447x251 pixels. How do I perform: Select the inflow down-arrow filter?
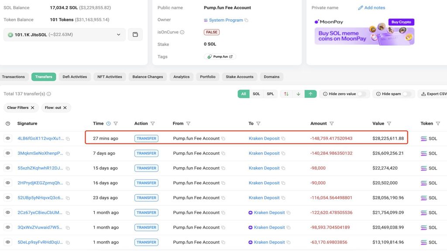click(299, 94)
